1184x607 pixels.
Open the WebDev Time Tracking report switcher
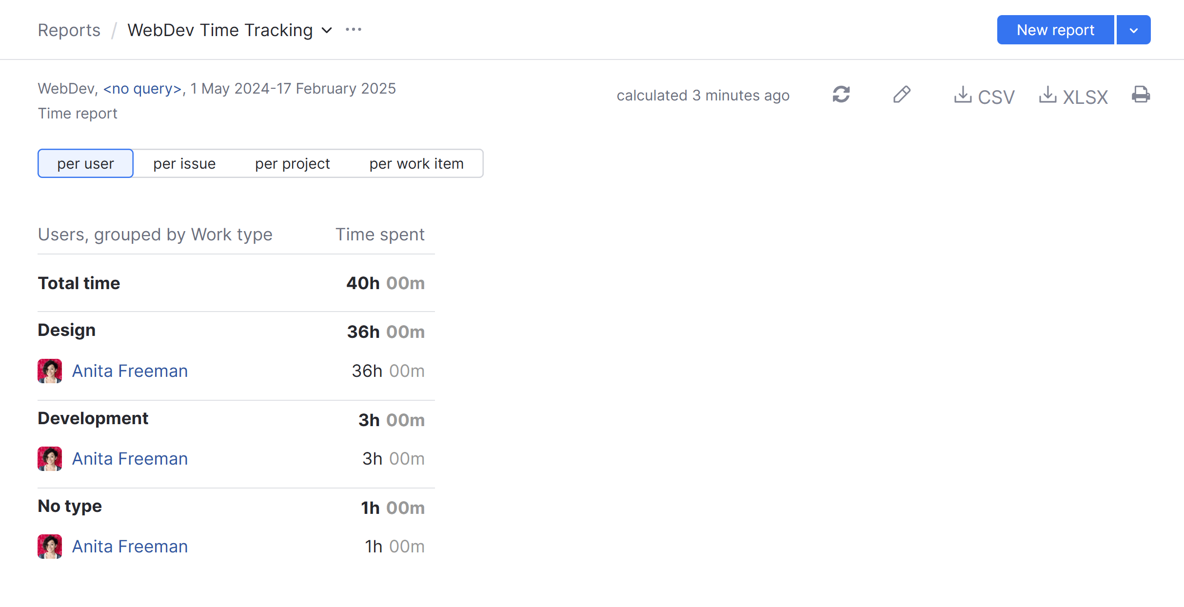(326, 30)
